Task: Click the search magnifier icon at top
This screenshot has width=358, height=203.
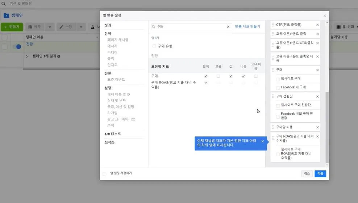Action: tap(3, 4)
